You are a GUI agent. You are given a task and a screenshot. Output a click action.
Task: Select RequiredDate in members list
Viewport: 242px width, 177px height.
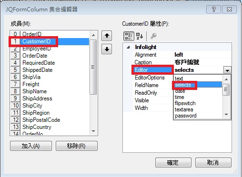coord(50,63)
